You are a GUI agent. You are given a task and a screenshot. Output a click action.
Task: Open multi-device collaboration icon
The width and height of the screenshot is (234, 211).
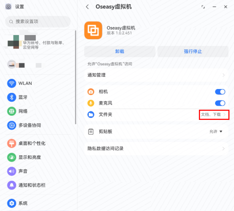pyautogui.click(x=12, y=125)
